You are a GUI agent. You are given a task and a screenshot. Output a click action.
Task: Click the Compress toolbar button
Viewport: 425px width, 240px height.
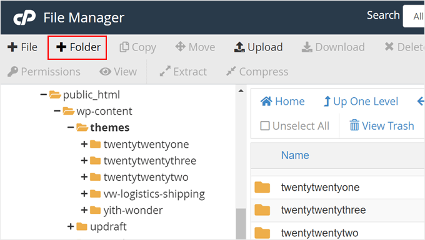(x=257, y=72)
